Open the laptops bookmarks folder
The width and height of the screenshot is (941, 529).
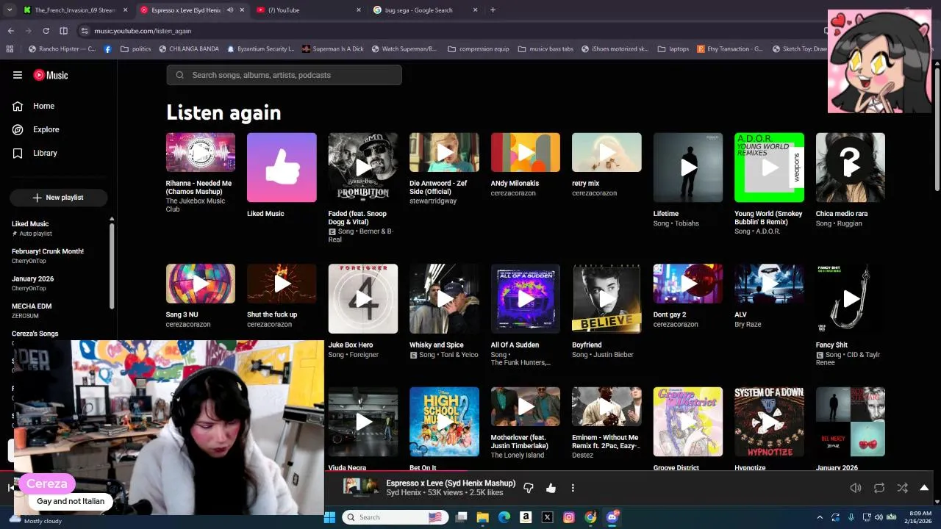pos(672,49)
